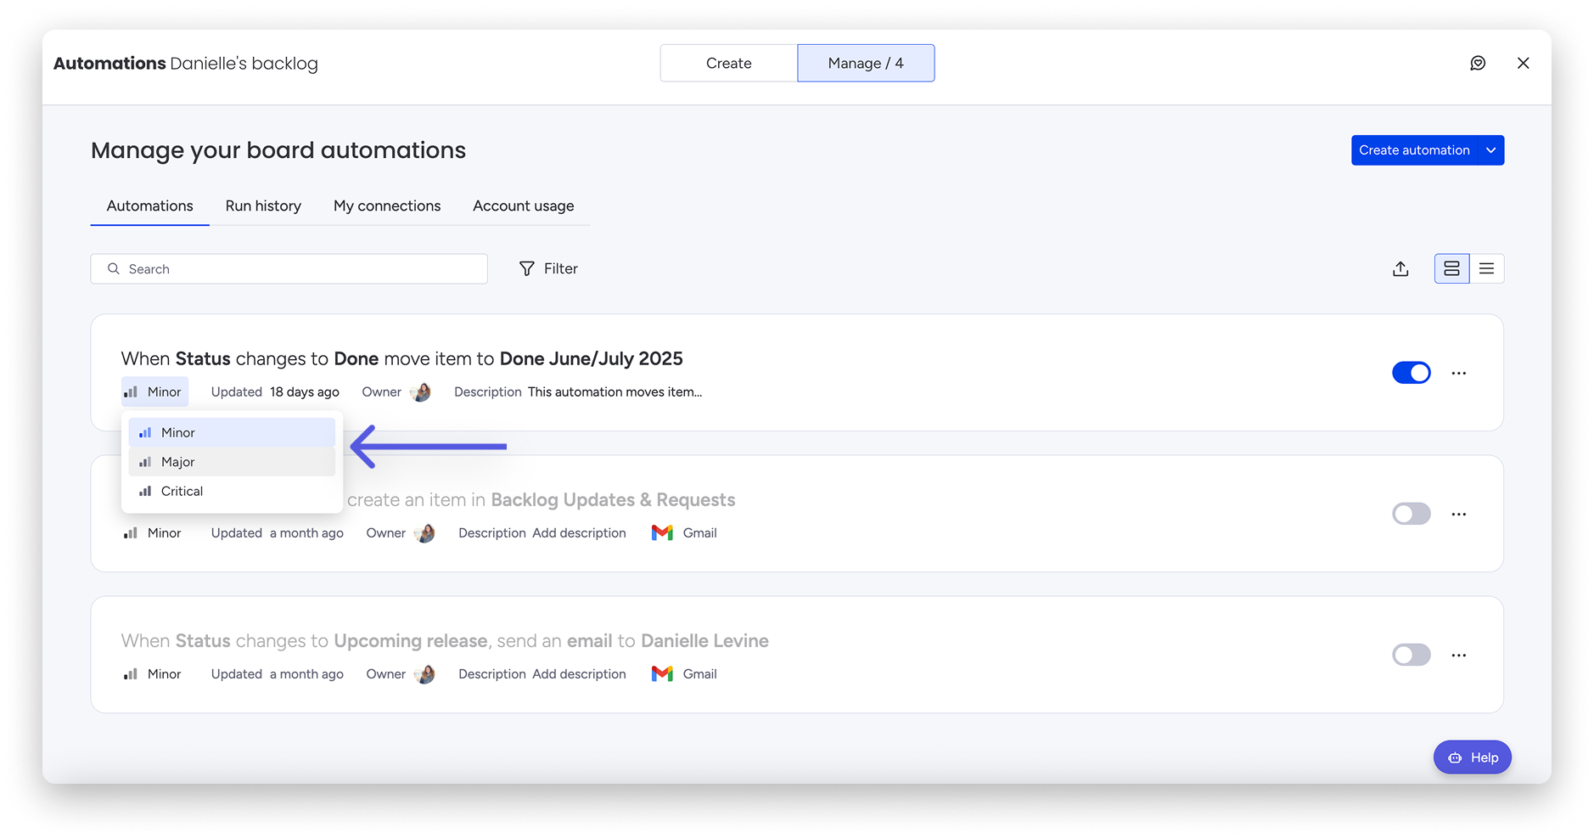
Task: Switch to compact list view icon
Action: tap(1486, 268)
